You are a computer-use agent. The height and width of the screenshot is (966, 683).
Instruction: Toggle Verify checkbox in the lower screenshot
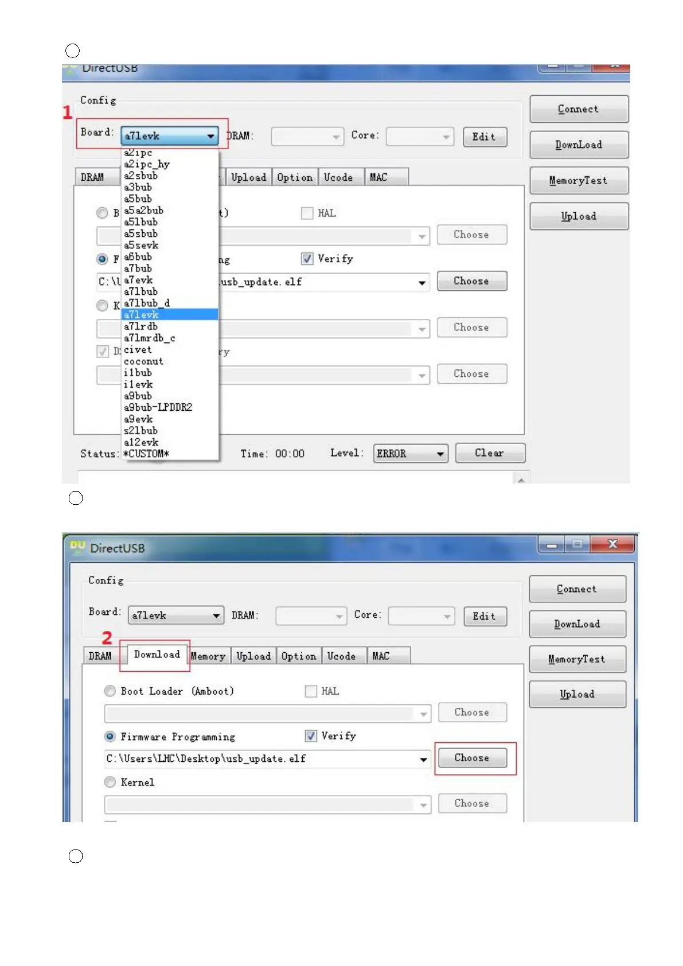[311, 736]
